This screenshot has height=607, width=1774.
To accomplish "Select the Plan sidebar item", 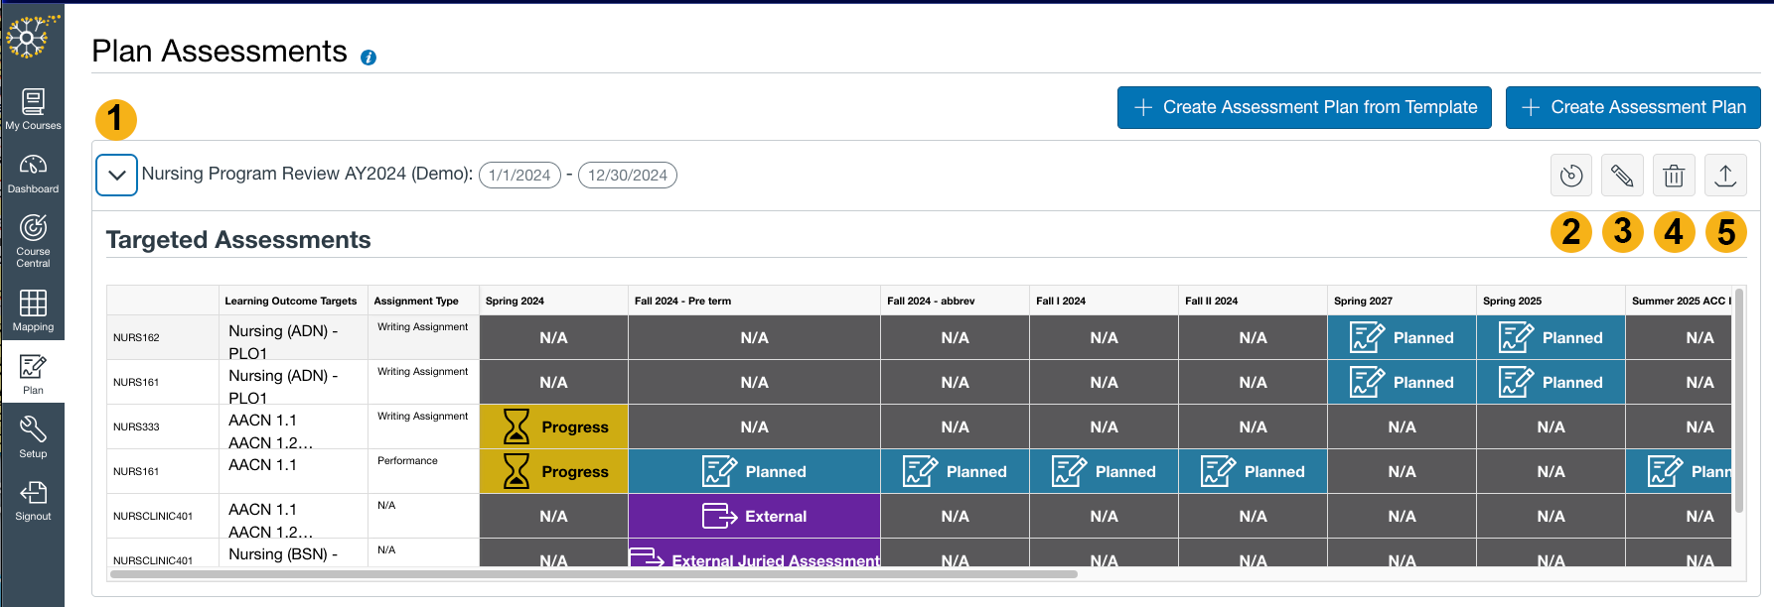I will (x=33, y=374).
